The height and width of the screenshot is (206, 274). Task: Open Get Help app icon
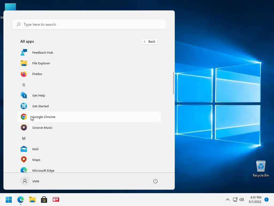point(24,95)
